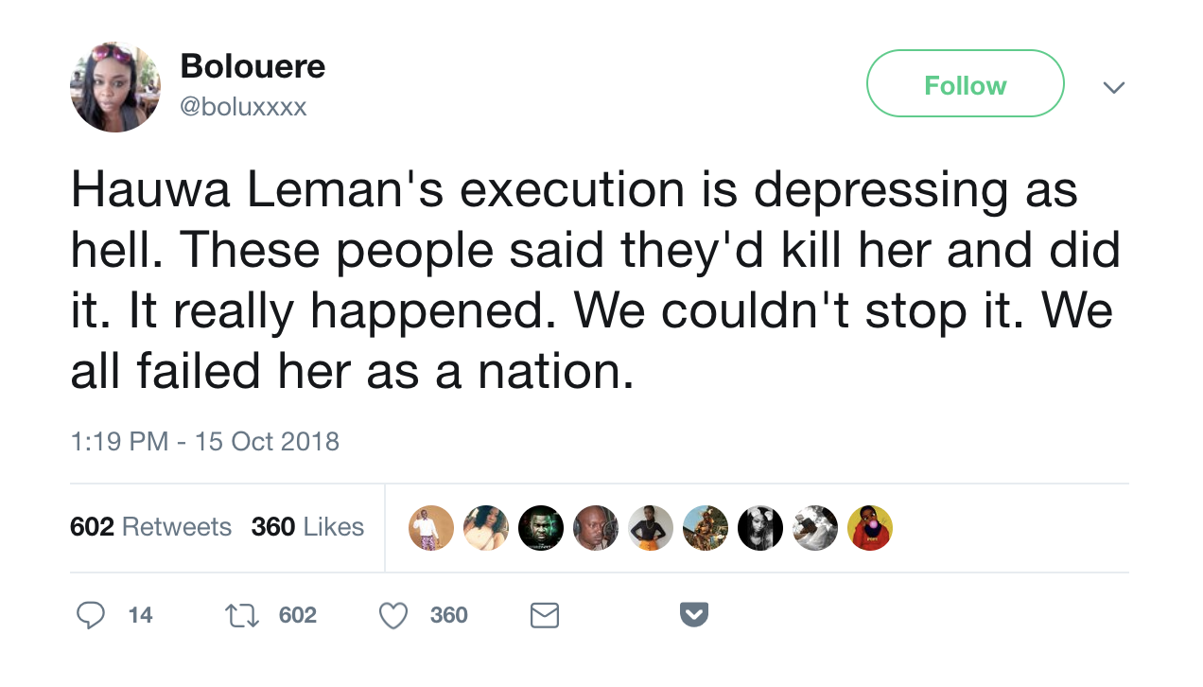Send tweet via direct message envelope icon
The height and width of the screenshot is (687, 1203).
pyautogui.click(x=544, y=616)
